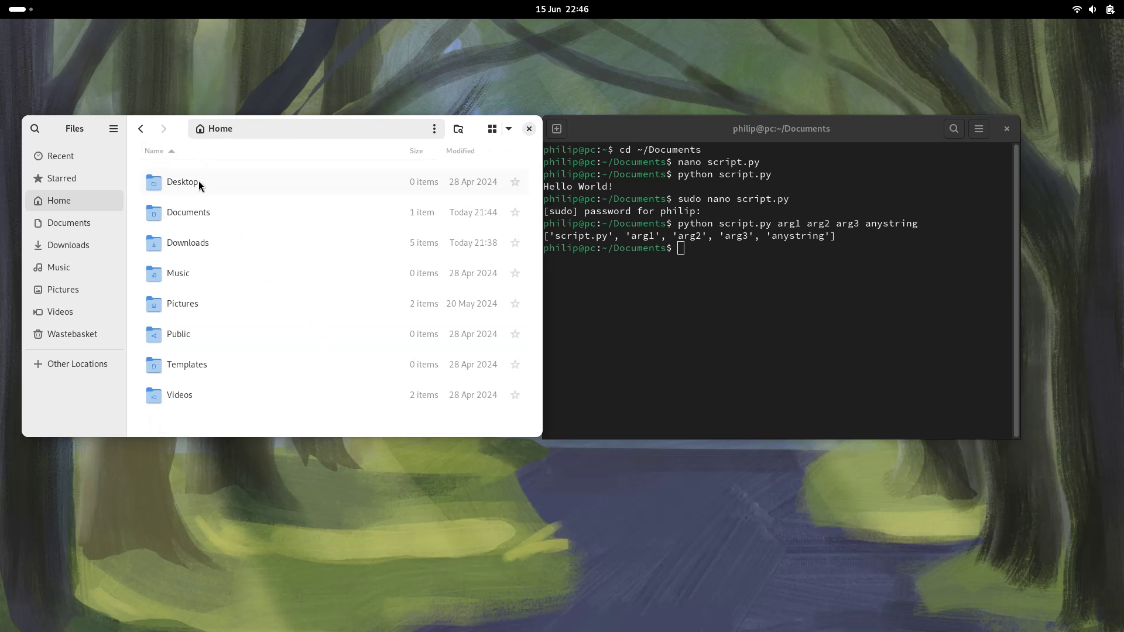Click the Downloads size "5 items"

click(x=424, y=243)
